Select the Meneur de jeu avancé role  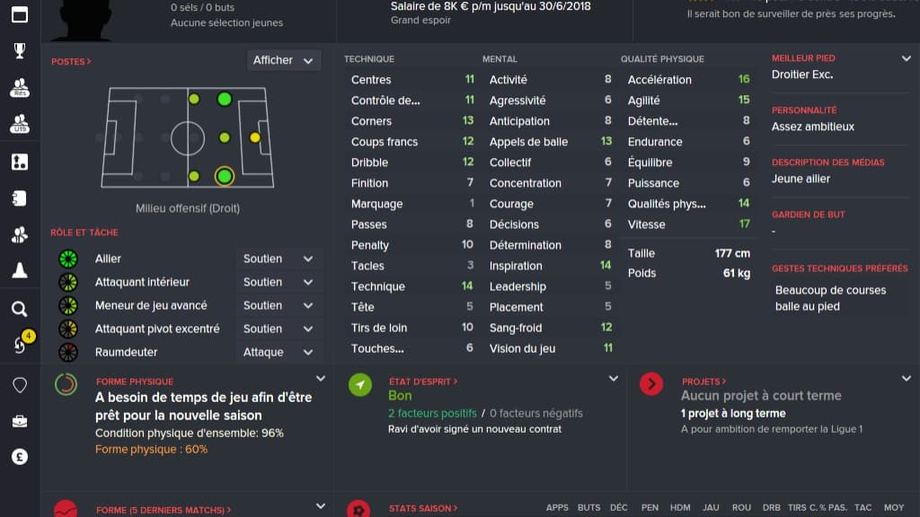(x=151, y=305)
